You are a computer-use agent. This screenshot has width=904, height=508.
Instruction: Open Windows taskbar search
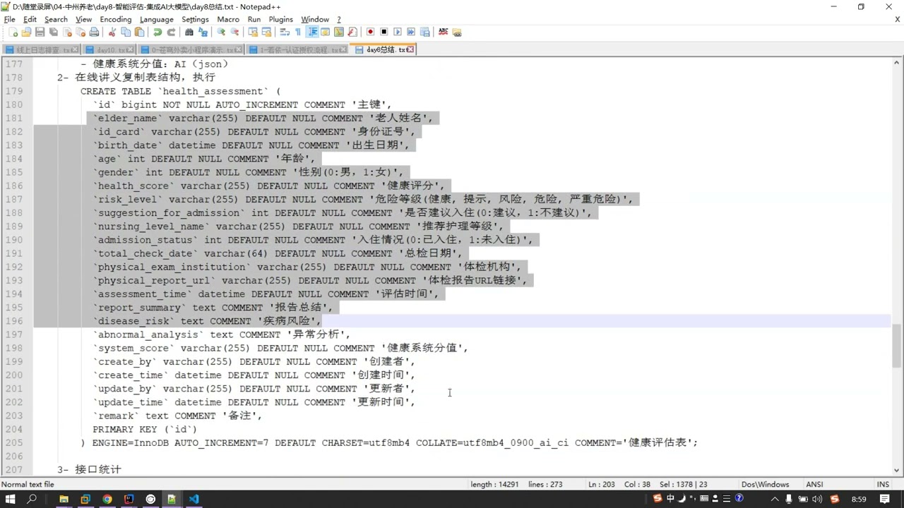pos(32,499)
